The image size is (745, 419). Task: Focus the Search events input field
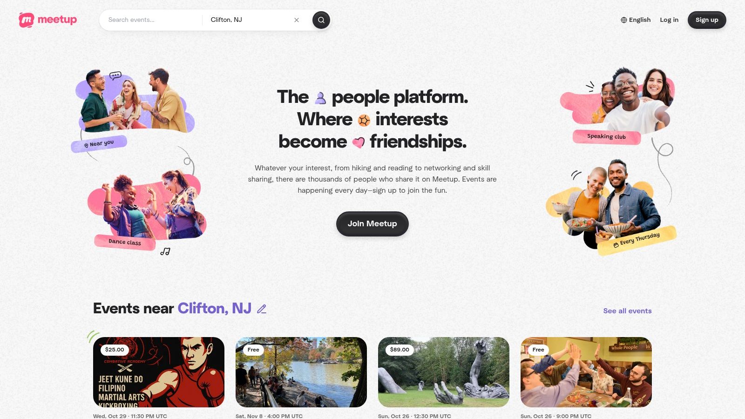pos(151,20)
